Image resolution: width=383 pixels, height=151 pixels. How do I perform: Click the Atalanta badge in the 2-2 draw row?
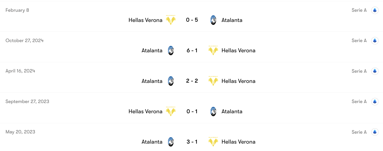point(171,81)
